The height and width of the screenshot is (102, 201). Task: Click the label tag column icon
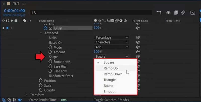click(24, 21)
